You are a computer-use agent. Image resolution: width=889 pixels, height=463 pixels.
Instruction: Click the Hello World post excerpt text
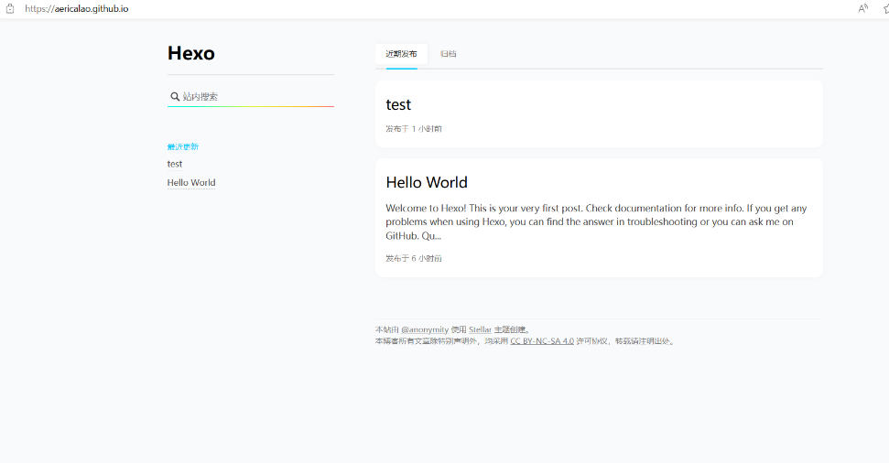click(596, 221)
